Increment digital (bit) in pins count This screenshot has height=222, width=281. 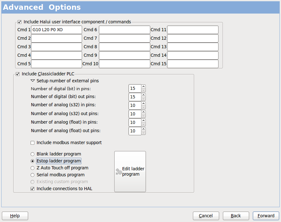point(144,87)
